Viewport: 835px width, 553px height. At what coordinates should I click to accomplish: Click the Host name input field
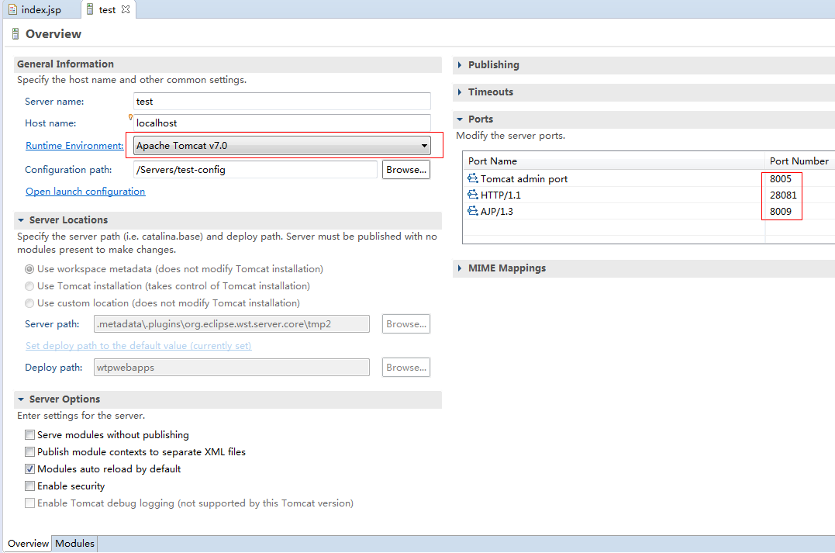click(x=281, y=123)
